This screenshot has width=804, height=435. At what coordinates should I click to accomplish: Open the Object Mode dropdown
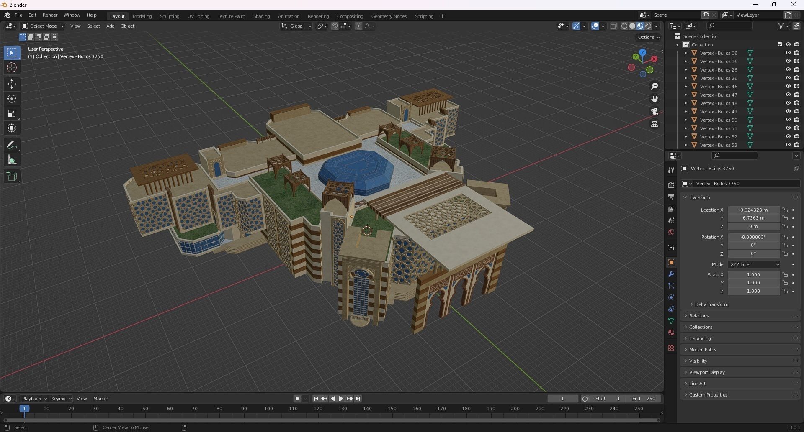point(43,26)
